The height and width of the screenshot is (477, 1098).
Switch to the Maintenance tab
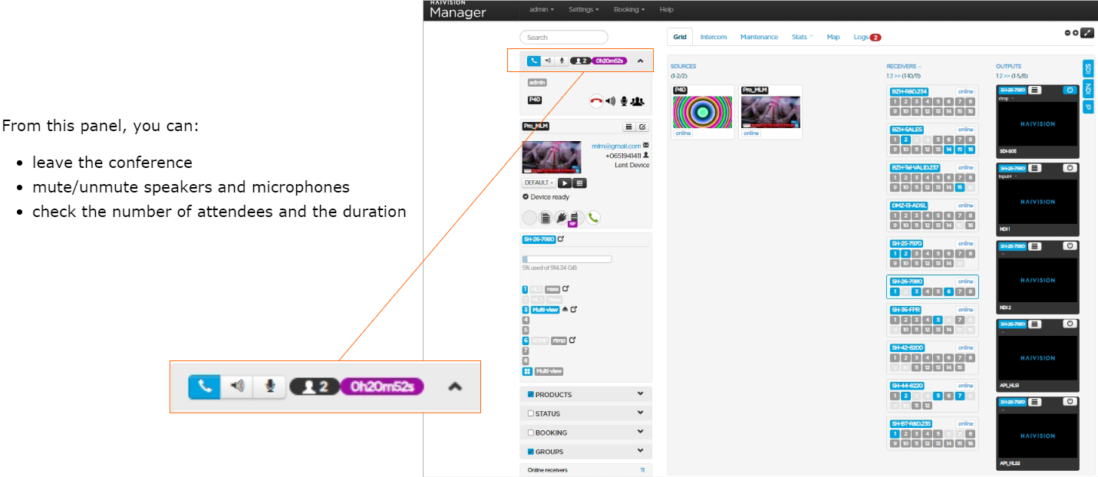pos(759,37)
